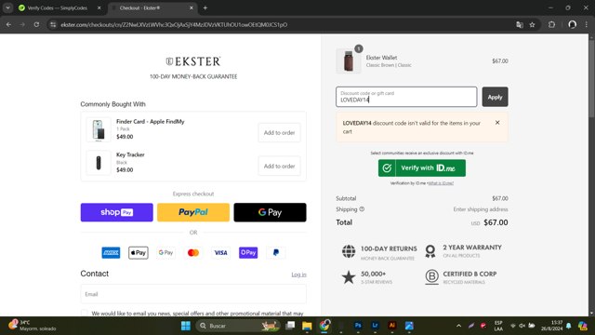The height and width of the screenshot is (335, 595).
Task: Click the taskbar Buscar search box
Action: 238,326
